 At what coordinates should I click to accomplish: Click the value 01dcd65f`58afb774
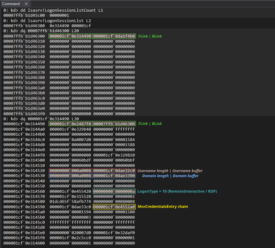click(70, 202)
